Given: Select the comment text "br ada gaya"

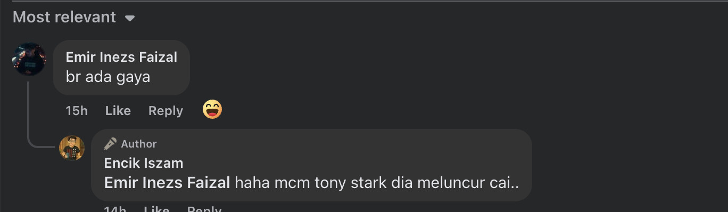Looking at the screenshot, I should pyautogui.click(x=108, y=77).
